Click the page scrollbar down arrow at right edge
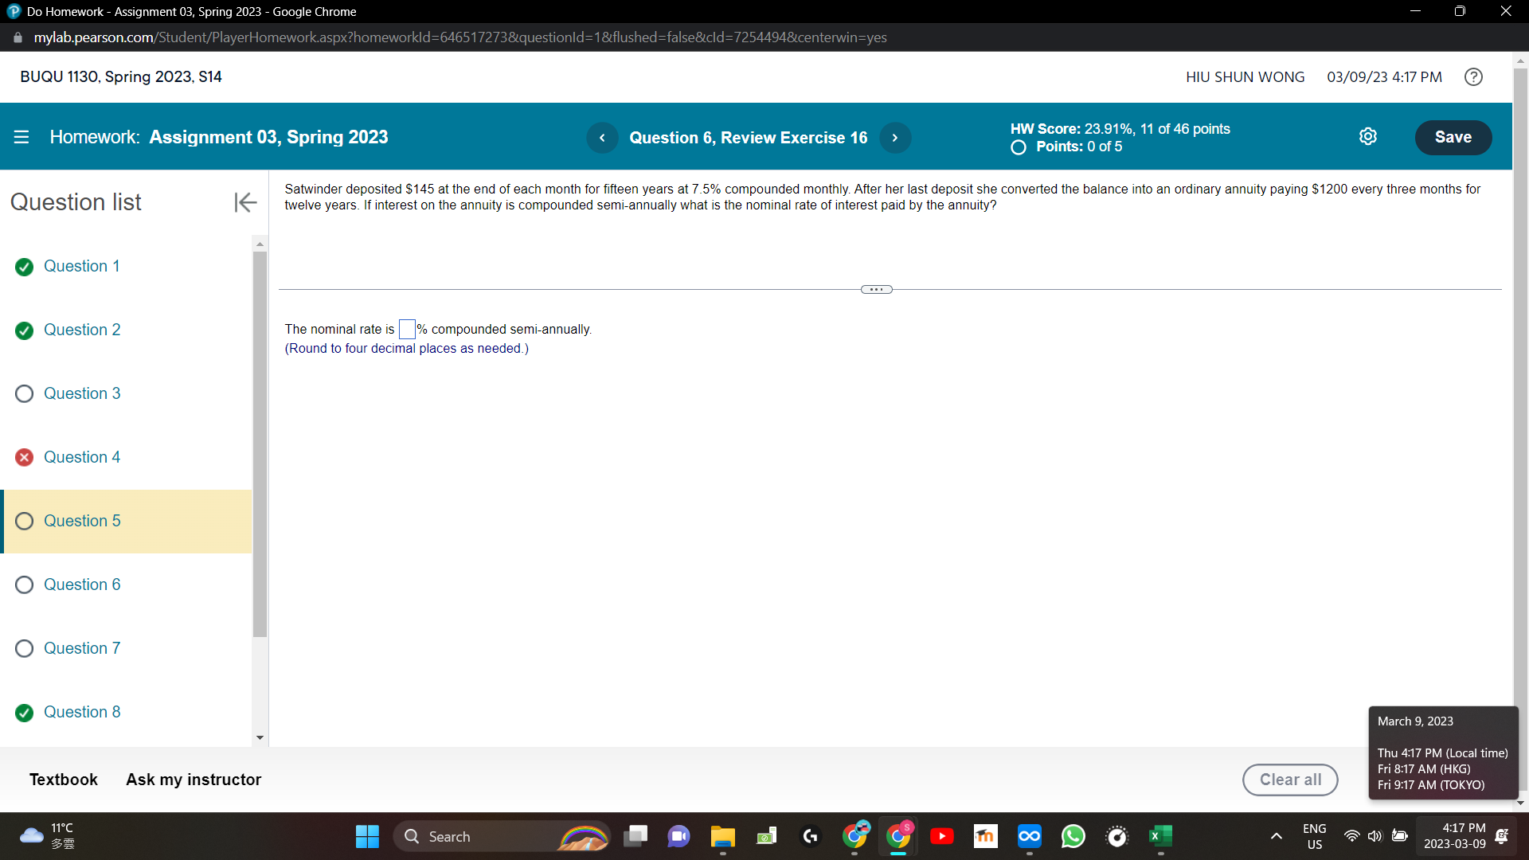Image resolution: width=1529 pixels, height=860 pixels. pos(1520,803)
